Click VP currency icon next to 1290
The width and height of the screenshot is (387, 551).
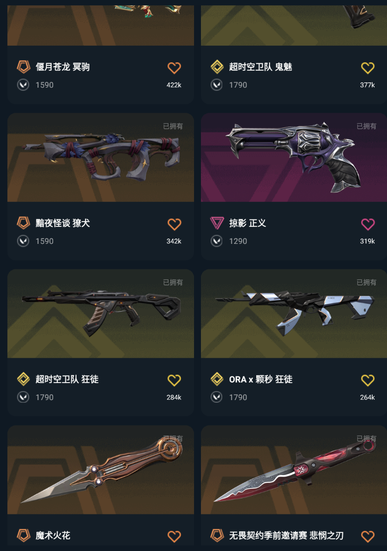(216, 241)
